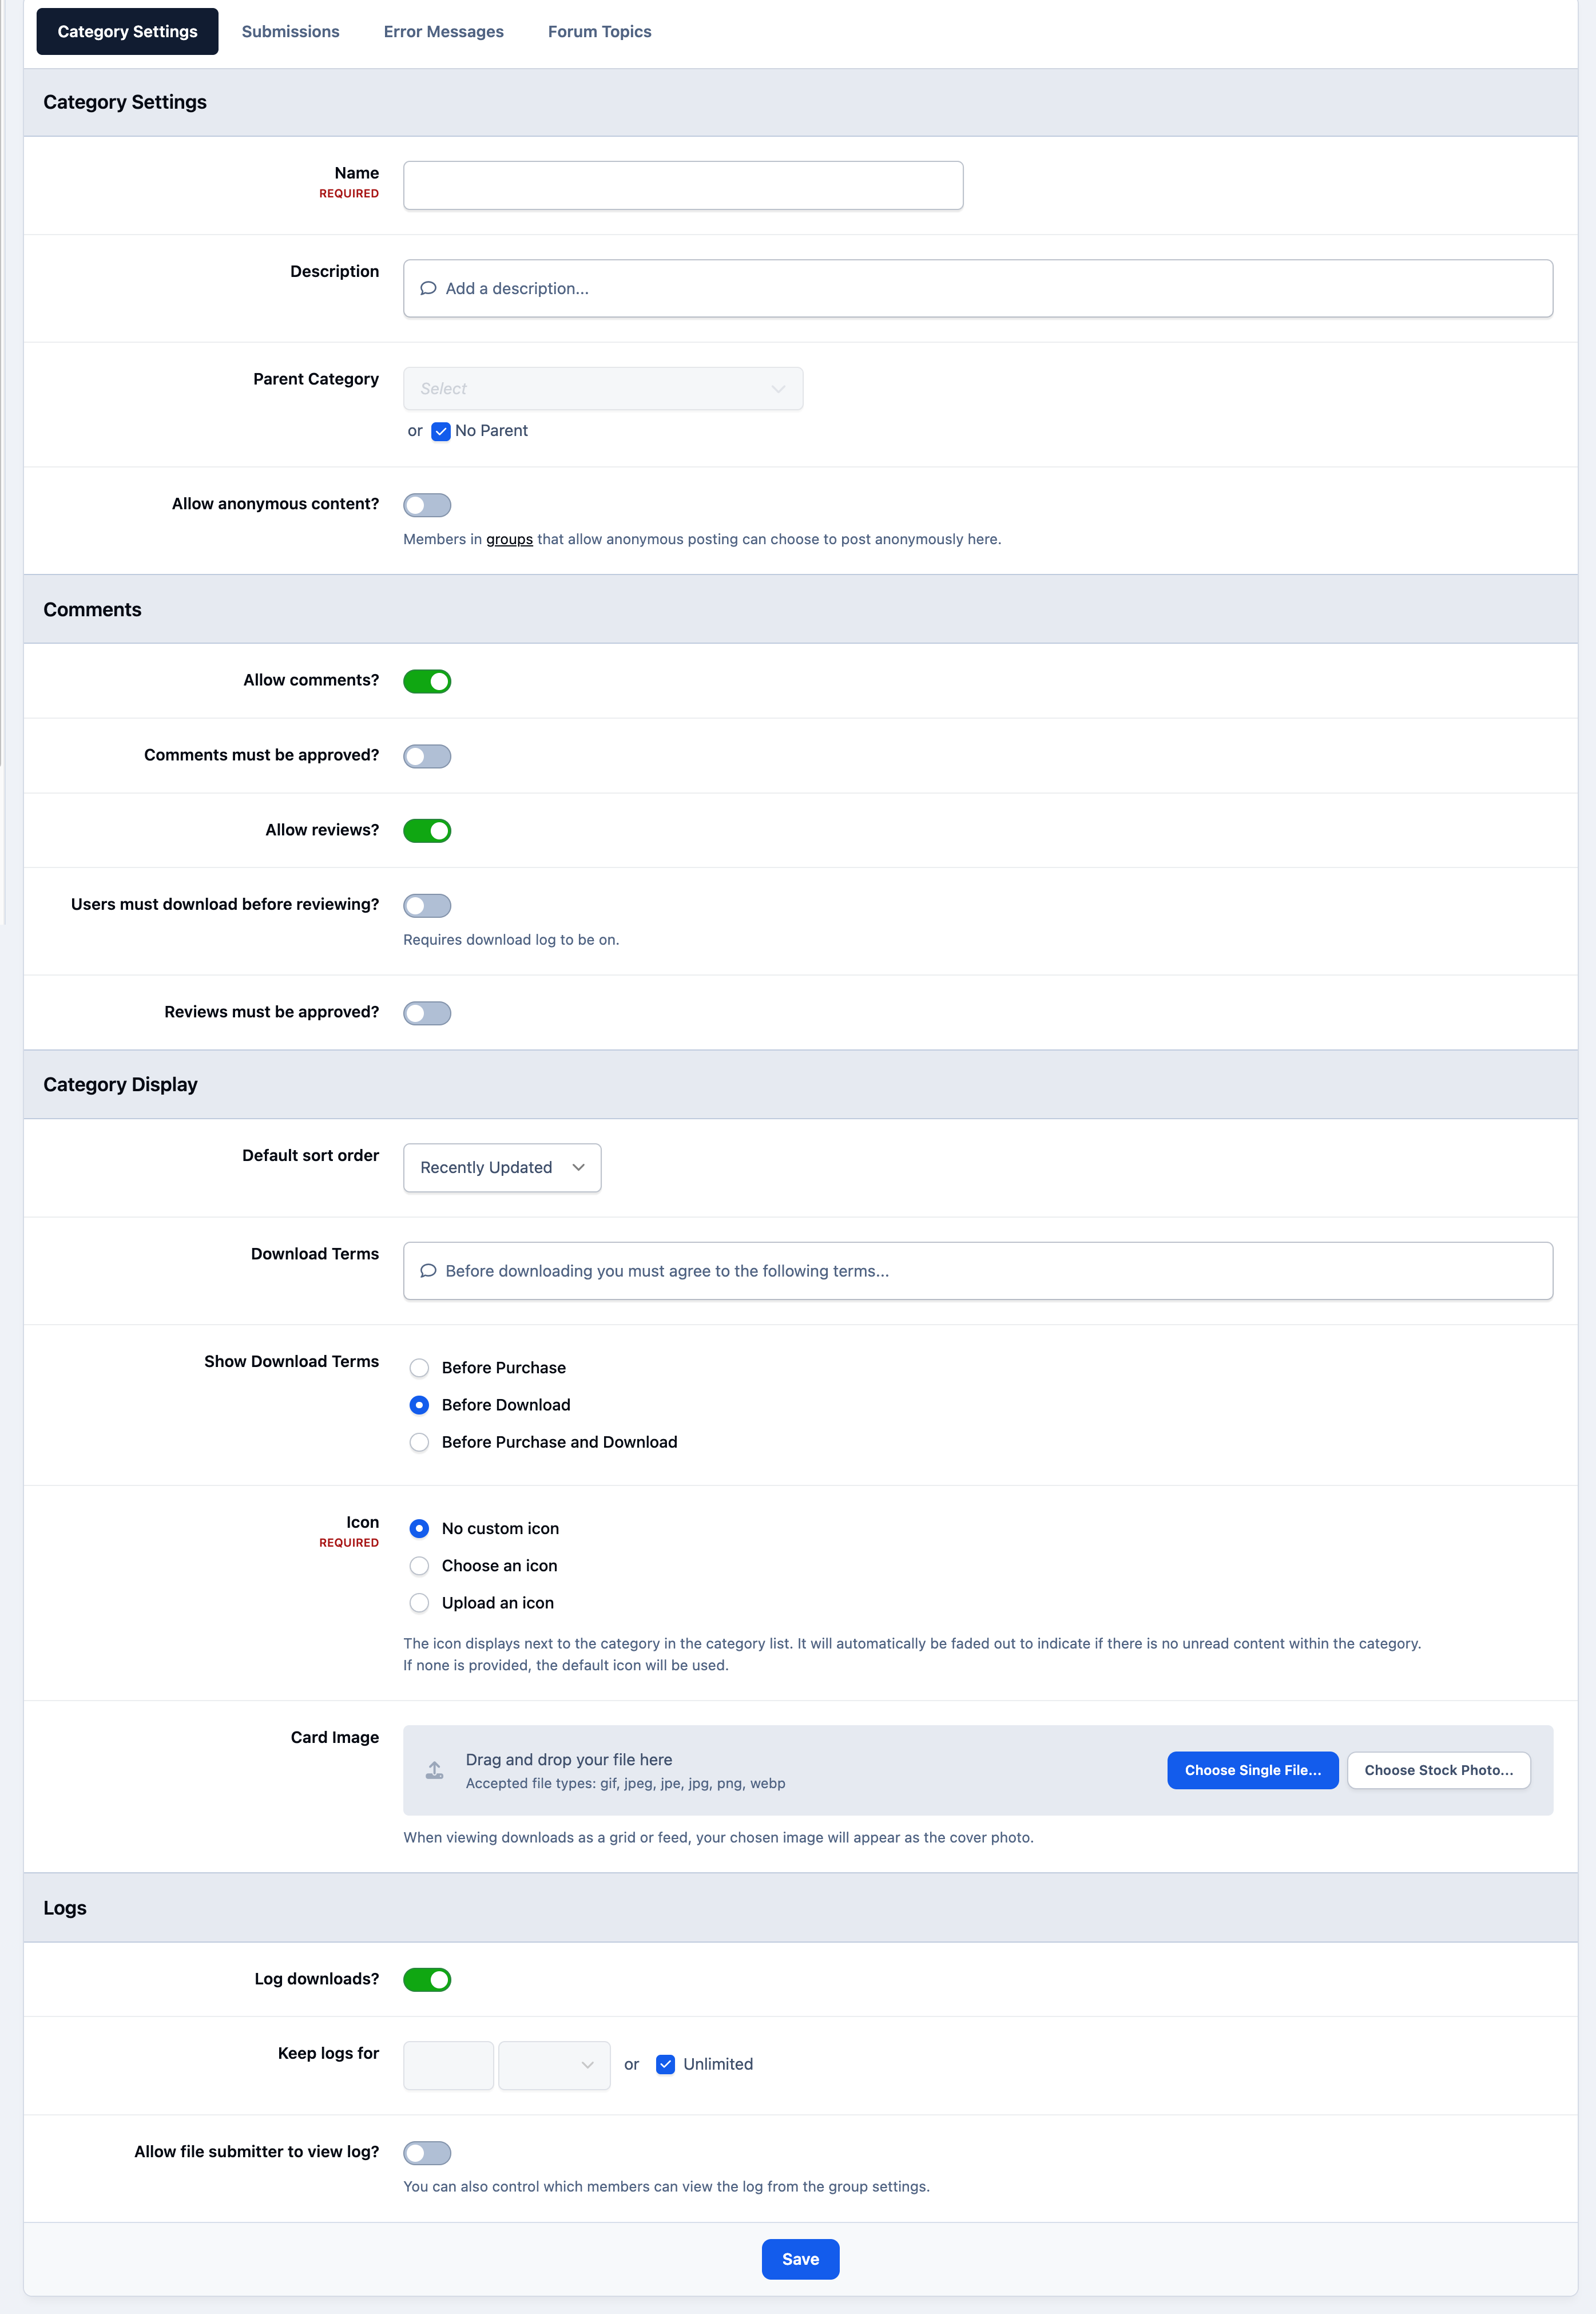Enable Reviews must be approved toggle
The image size is (1596, 2314).
427,1013
